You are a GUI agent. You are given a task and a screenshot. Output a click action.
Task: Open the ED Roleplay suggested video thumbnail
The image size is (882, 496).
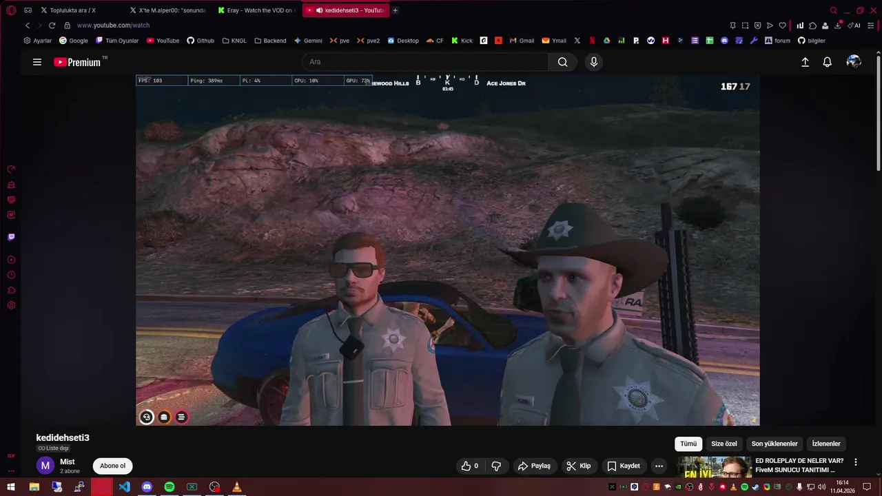(x=713, y=467)
